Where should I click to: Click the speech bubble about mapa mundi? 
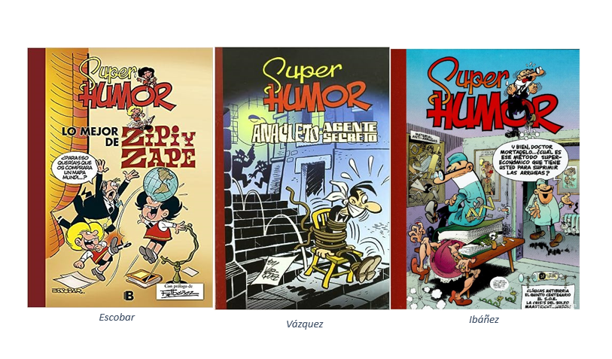point(73,168)
